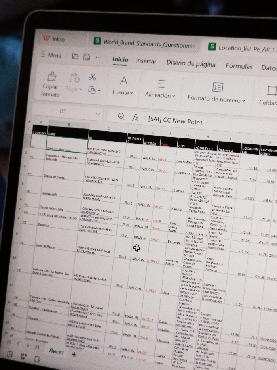Expand the Alineación dropdown
The image size is (277, 370).
tap(160, 95)
